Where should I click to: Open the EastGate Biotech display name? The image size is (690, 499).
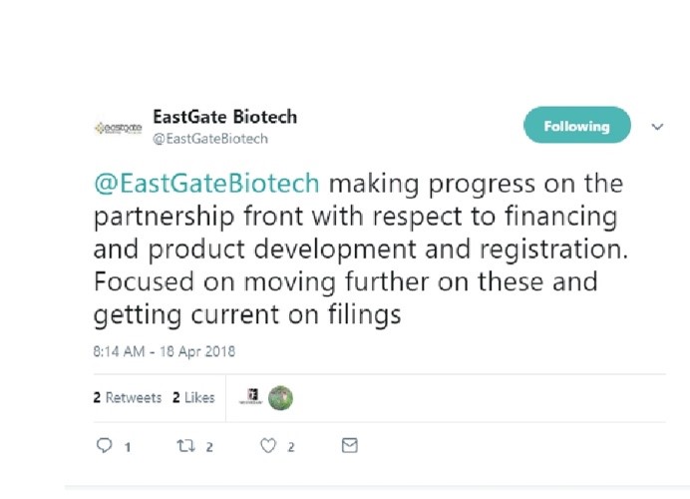[x=224, y=117]
